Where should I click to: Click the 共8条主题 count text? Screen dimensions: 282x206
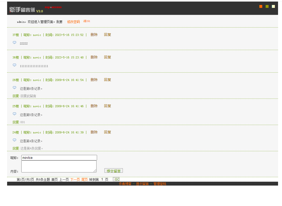43,180
